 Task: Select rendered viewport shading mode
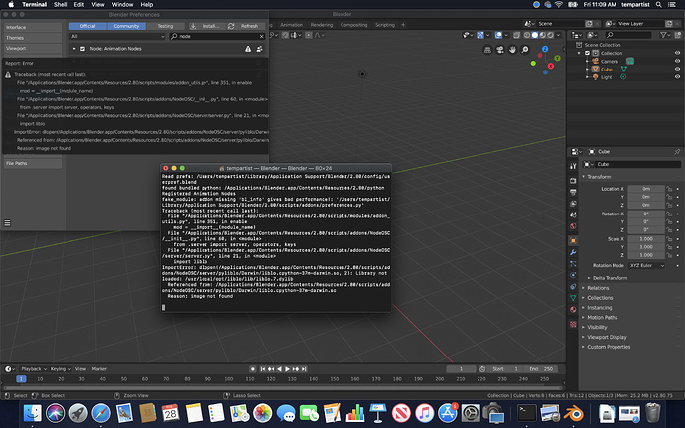[550, 35]
